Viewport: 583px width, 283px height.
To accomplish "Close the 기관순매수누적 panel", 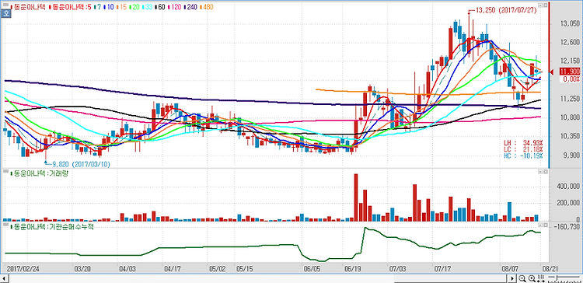I will (545, 225).
